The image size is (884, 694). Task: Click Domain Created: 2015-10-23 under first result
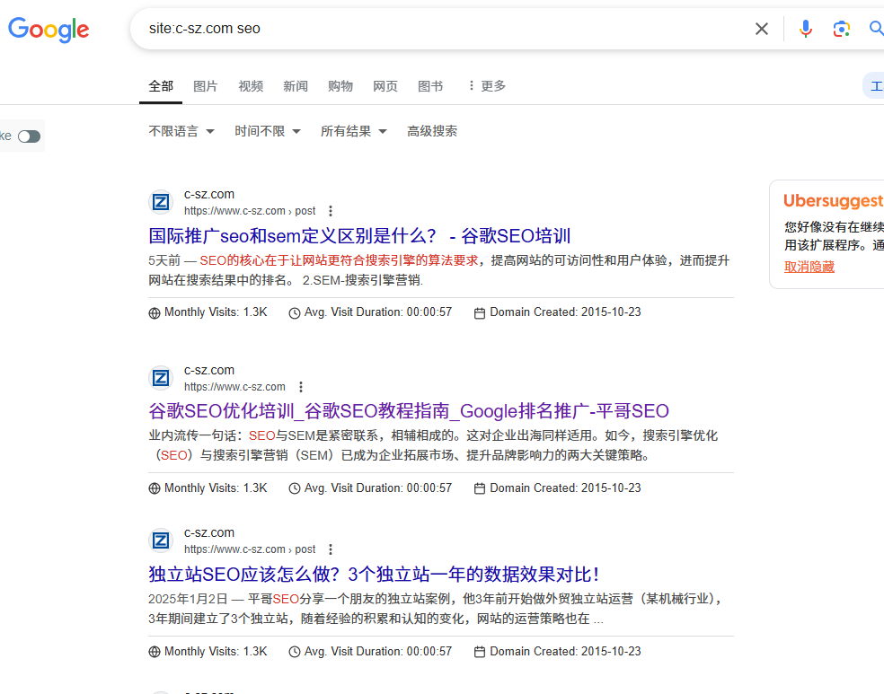pos(565,312)
